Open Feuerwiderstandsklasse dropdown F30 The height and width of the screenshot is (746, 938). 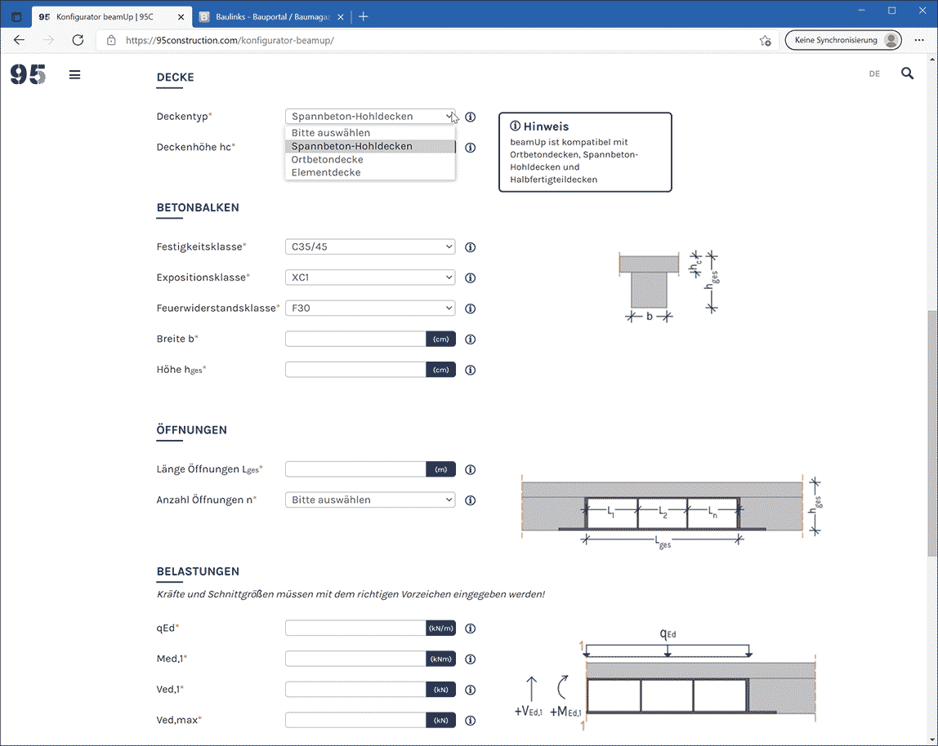click(370, 308)
